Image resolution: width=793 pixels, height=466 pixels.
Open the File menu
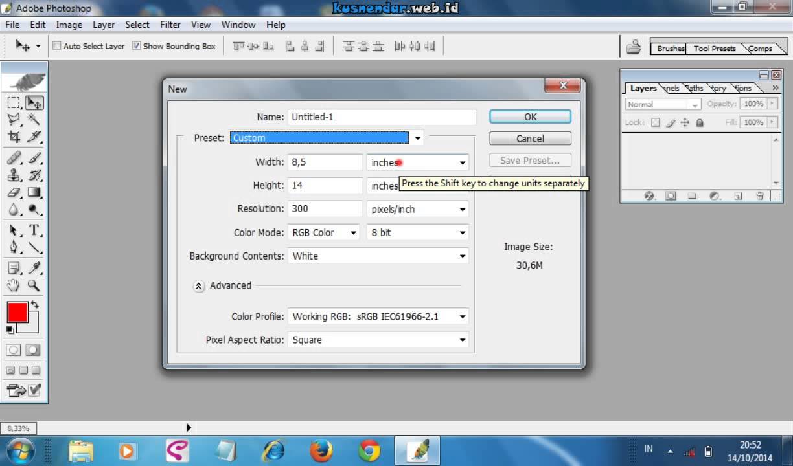12,25
